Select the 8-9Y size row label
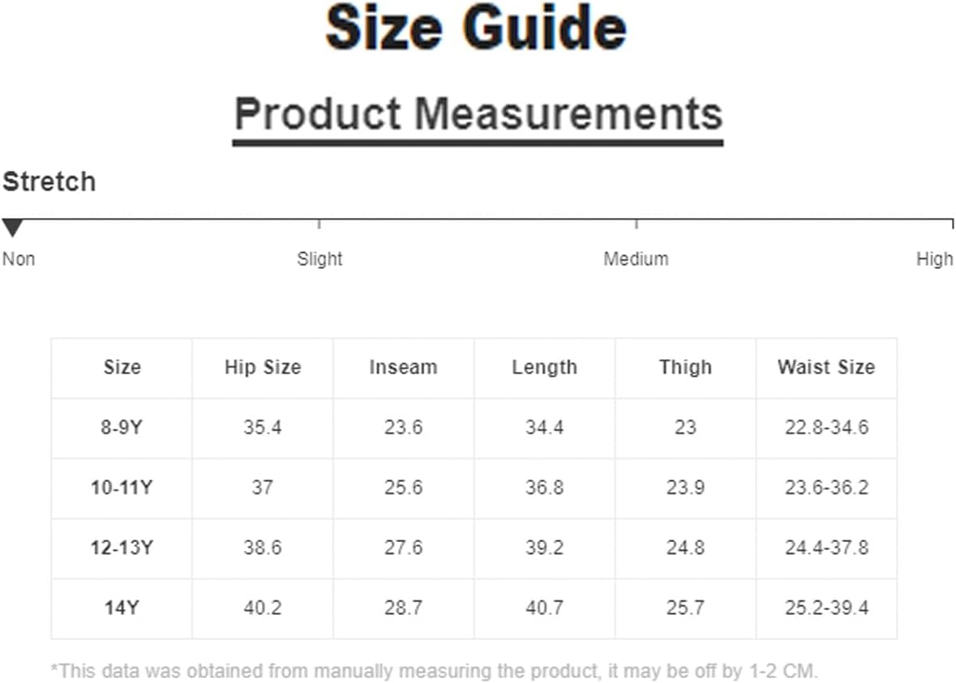956x683 pixels. 122,427
